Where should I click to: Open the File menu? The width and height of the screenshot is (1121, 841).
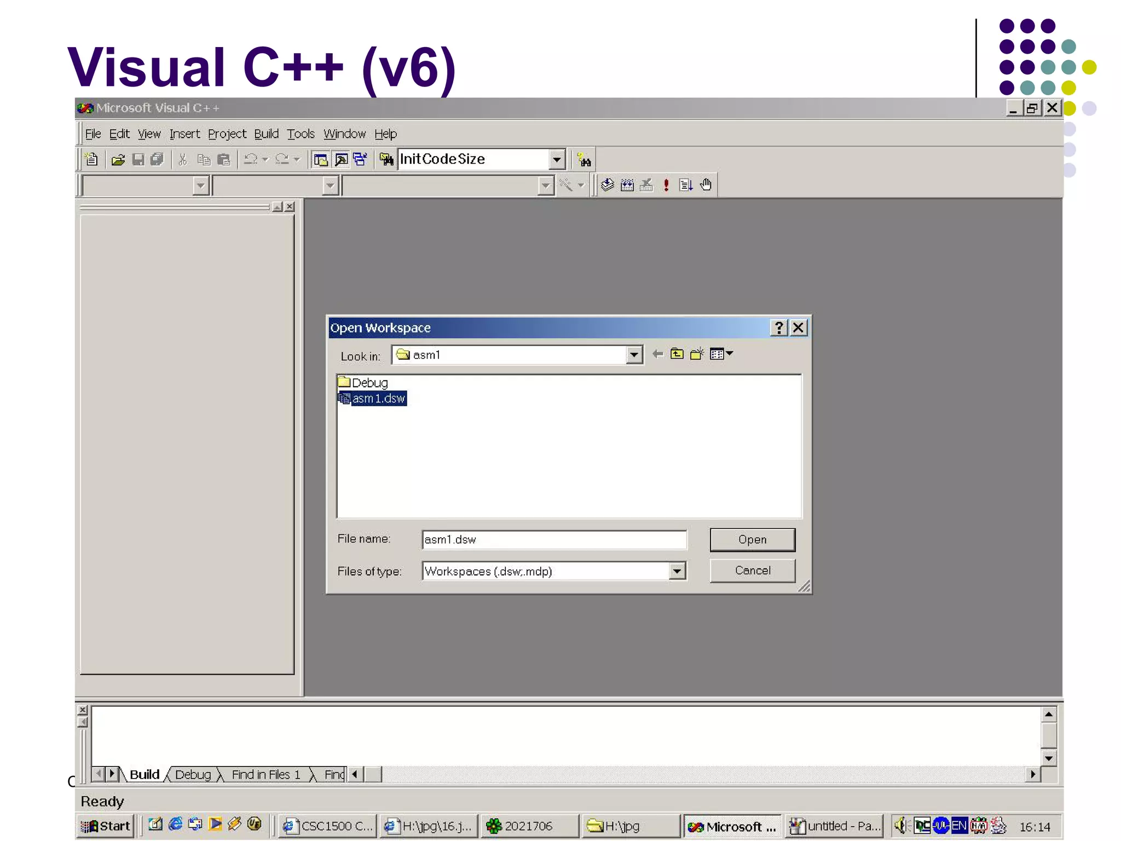click(93, 134)
